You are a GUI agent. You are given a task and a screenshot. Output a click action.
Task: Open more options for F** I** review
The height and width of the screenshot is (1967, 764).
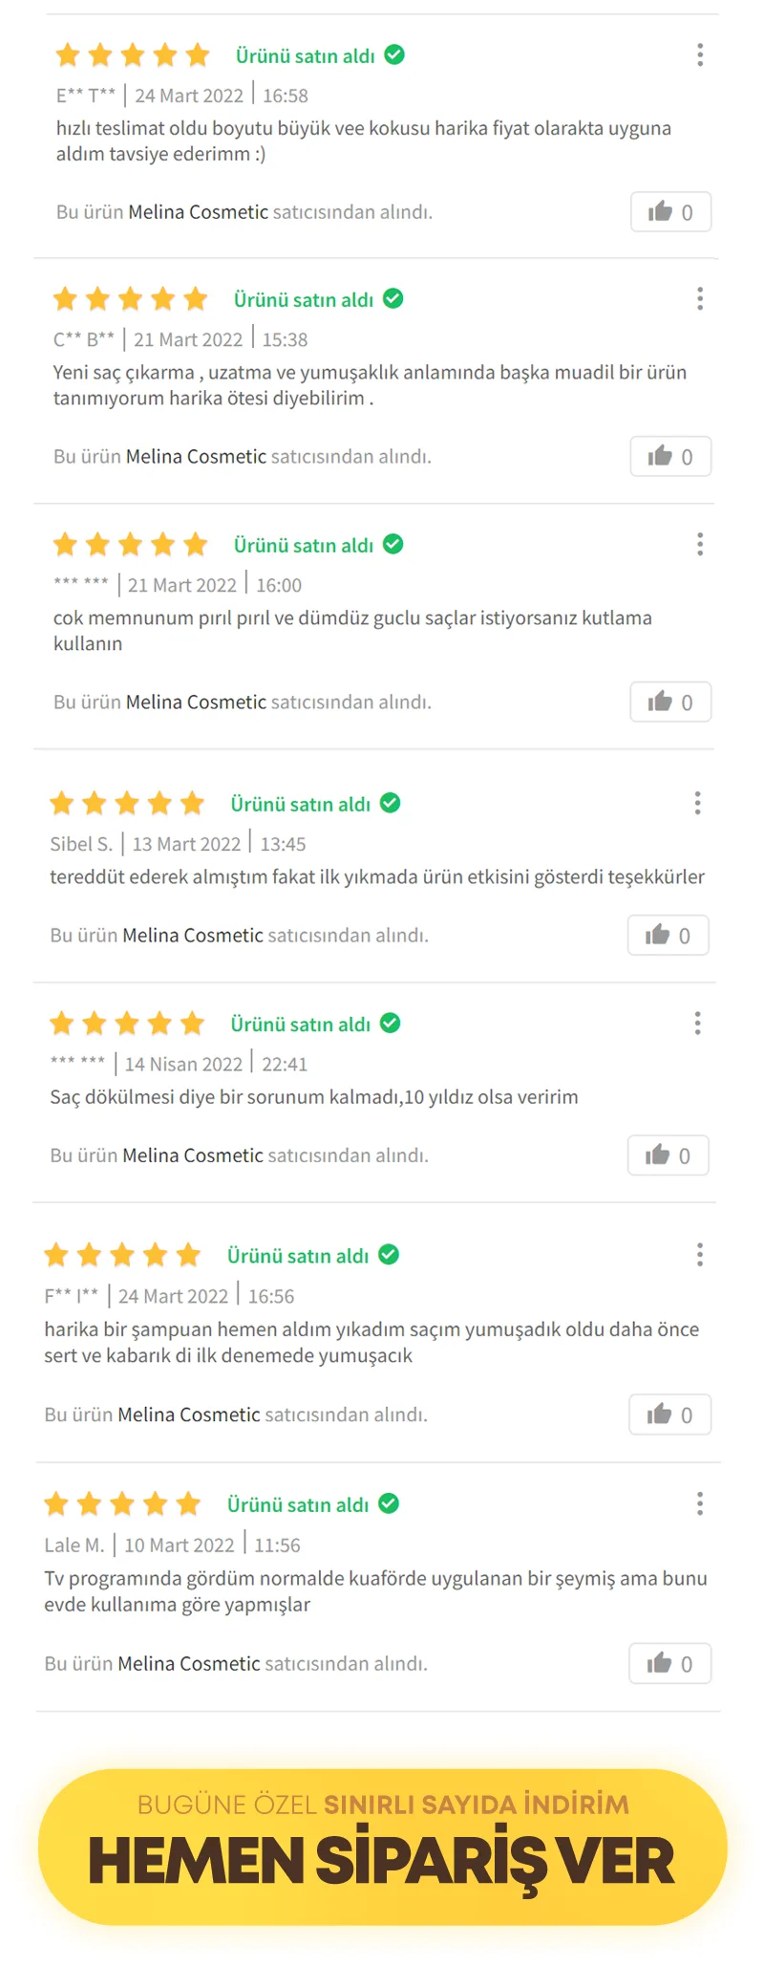point(700,1254)
